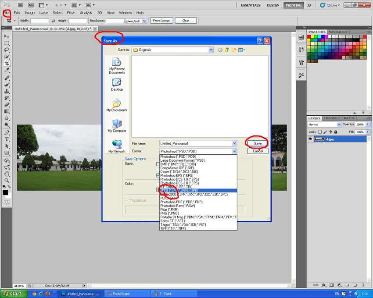Viewport: 373px width, 298px height.
Task: Toggle lock image pixels
Action: [325, 131]
